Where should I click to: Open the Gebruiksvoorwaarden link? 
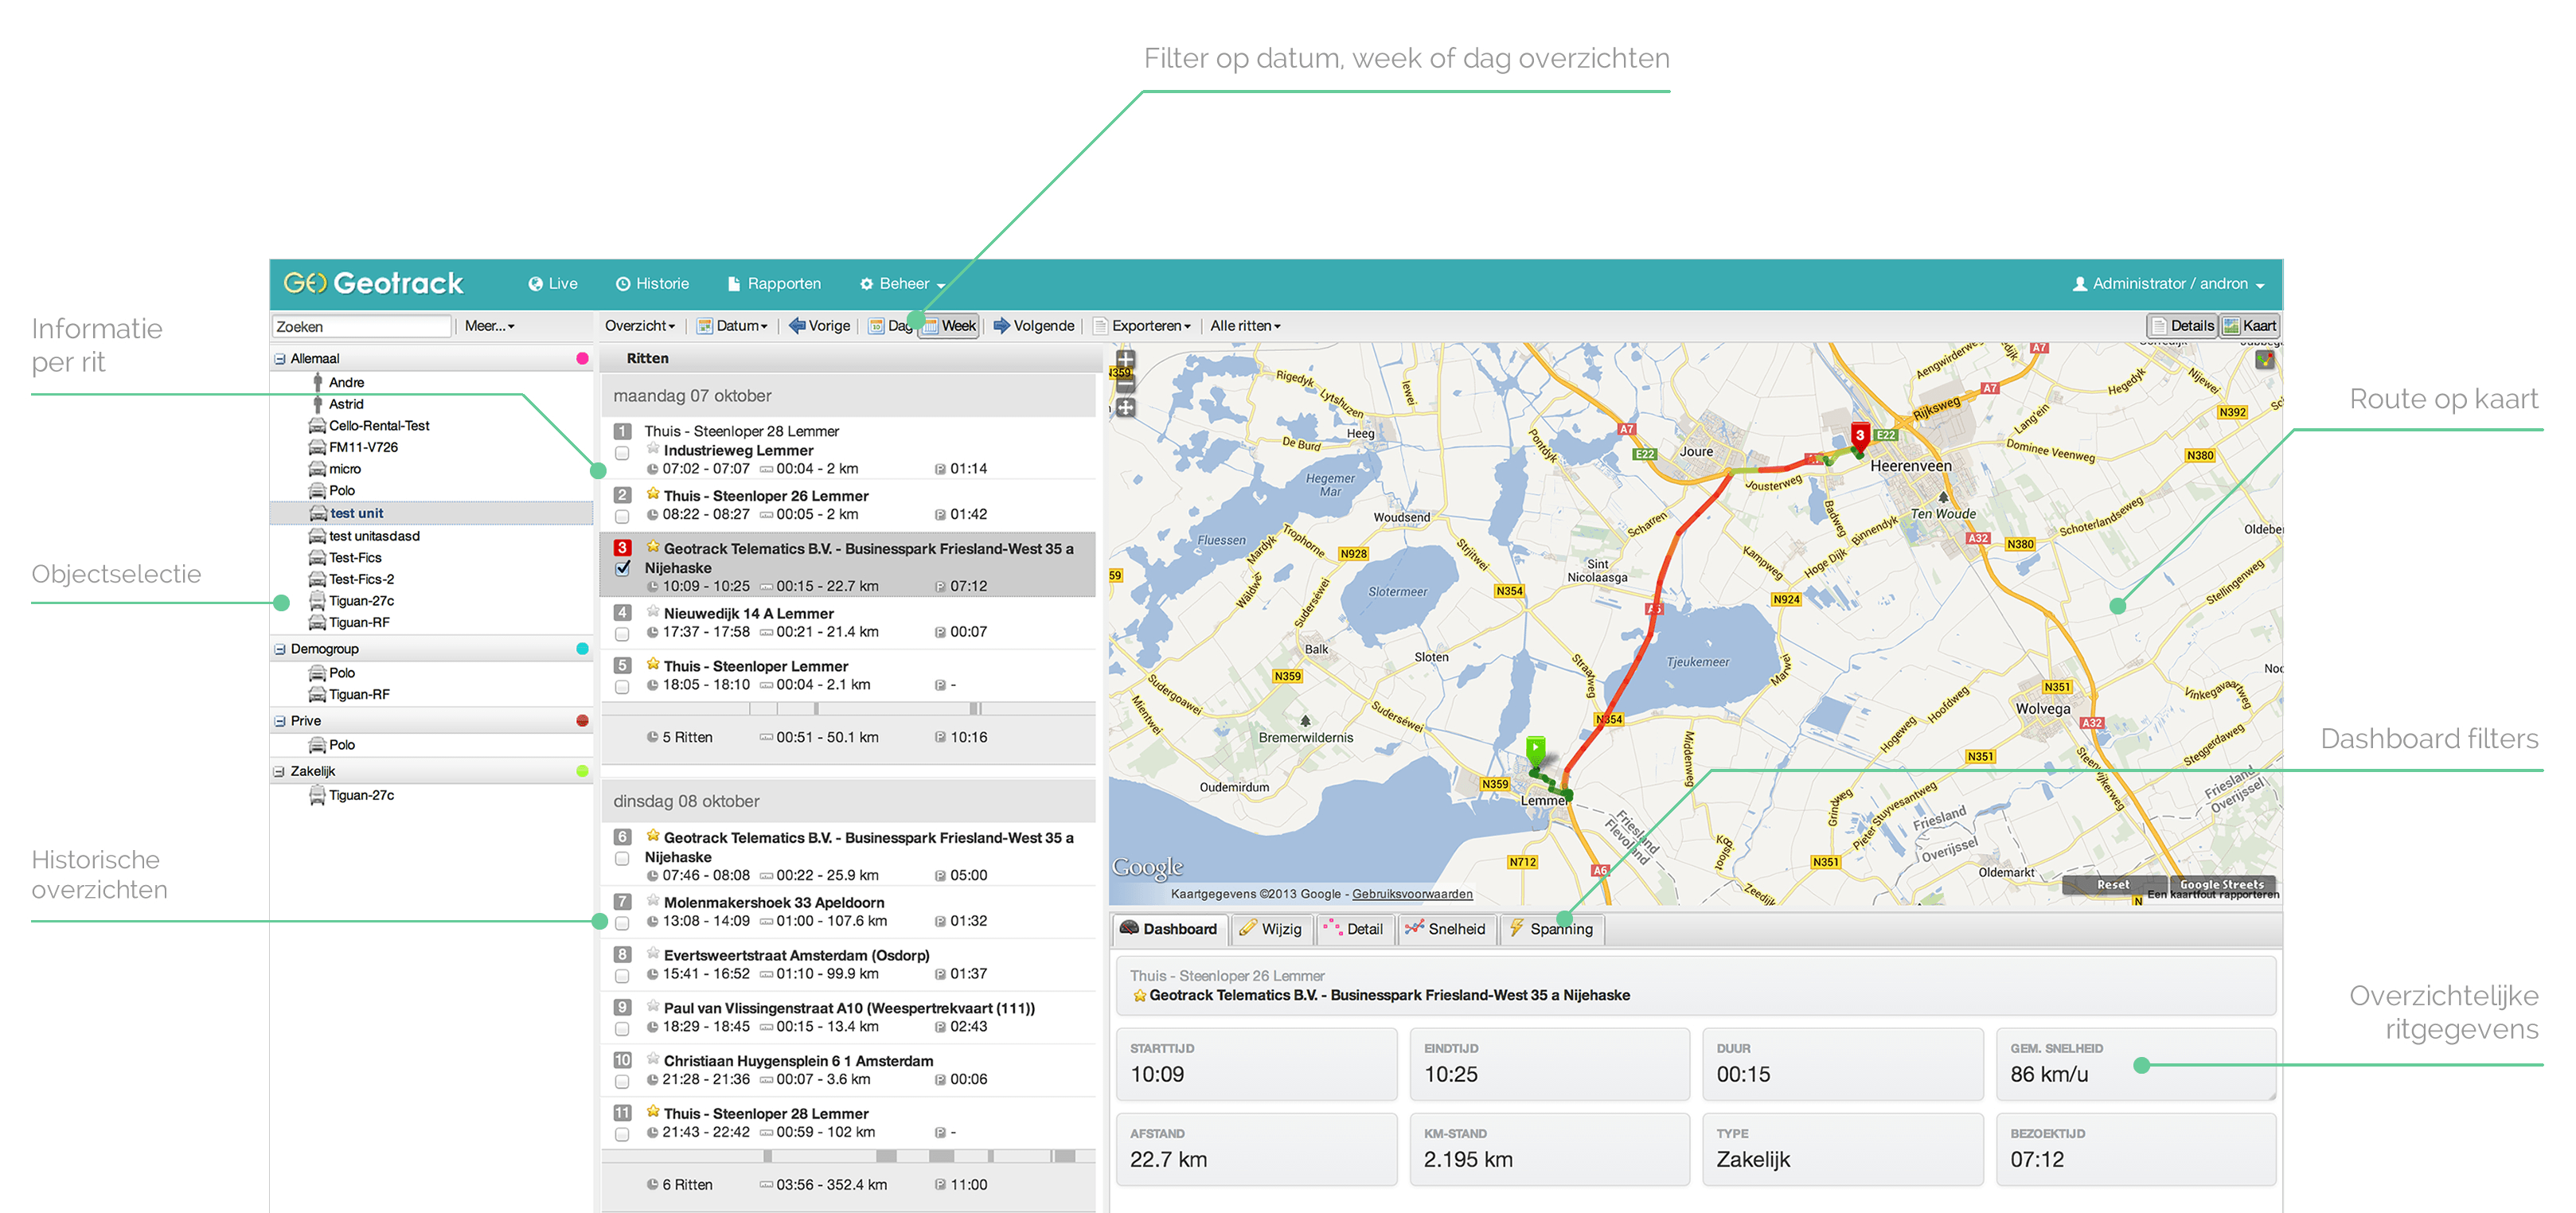tap(1411, 894)
